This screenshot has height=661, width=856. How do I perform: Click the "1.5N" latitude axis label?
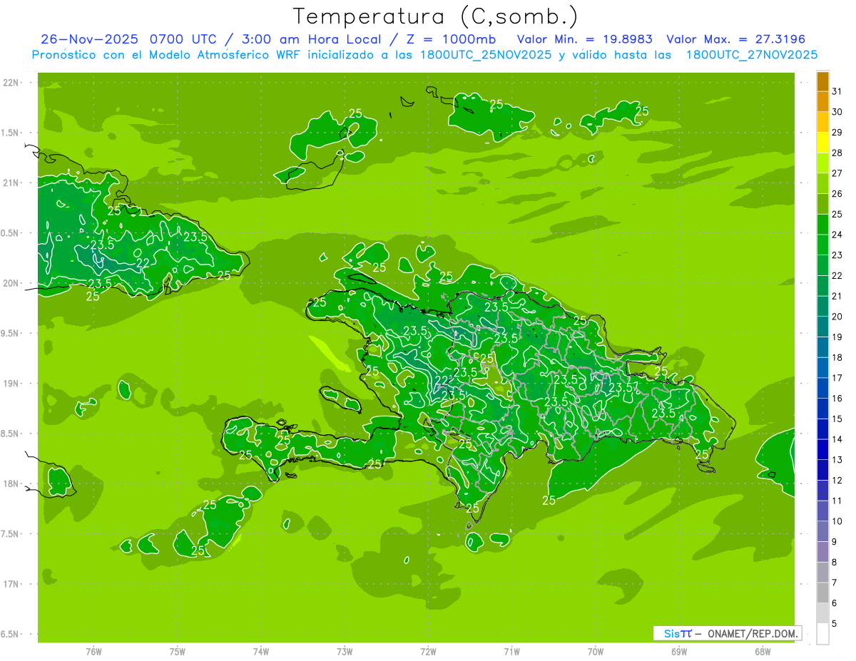coord(10,133)
